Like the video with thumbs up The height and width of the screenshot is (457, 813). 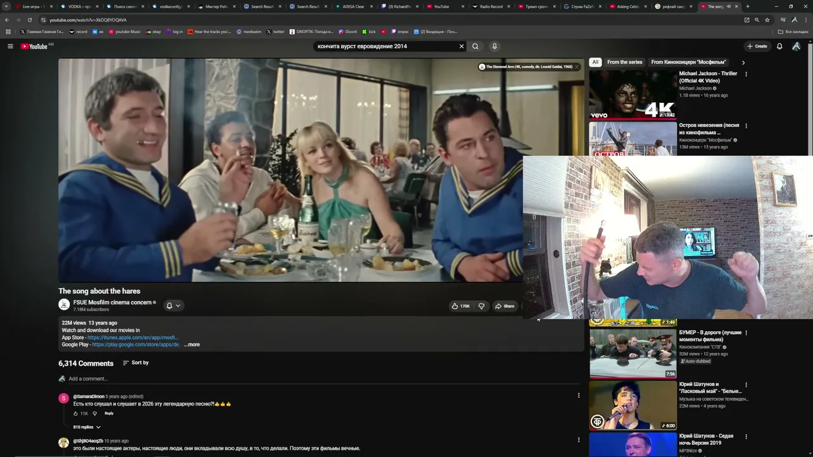460,306
